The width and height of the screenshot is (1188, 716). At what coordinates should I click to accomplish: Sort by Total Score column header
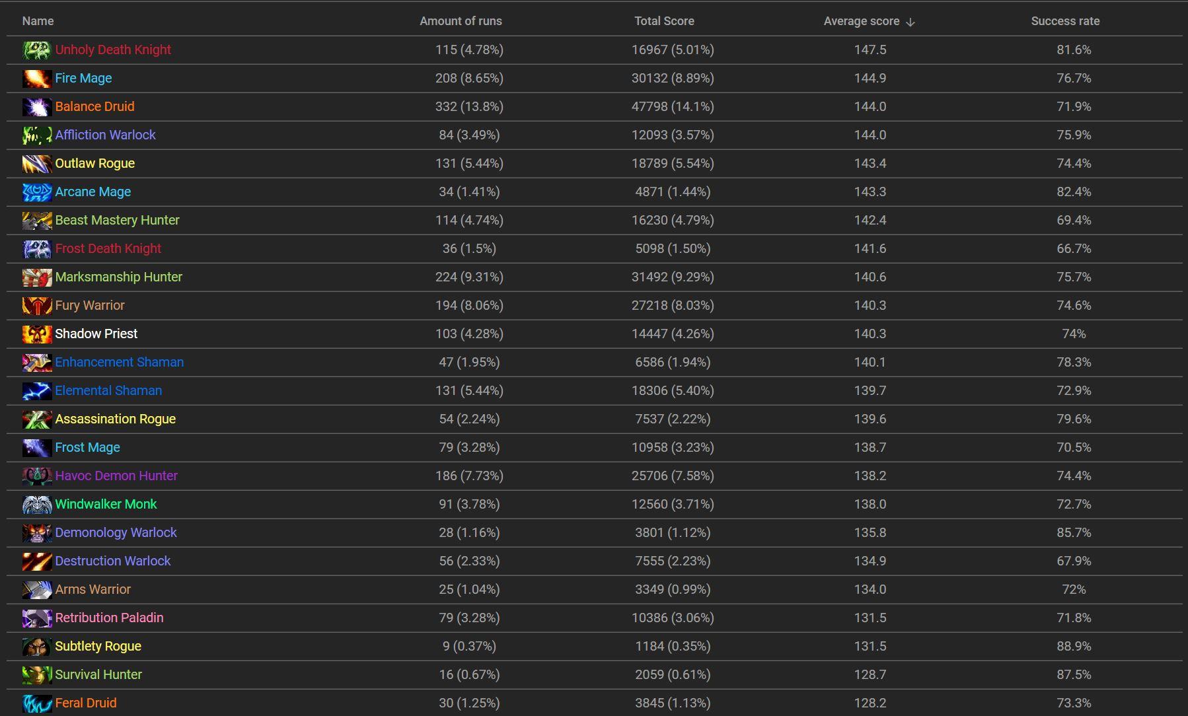664,21
